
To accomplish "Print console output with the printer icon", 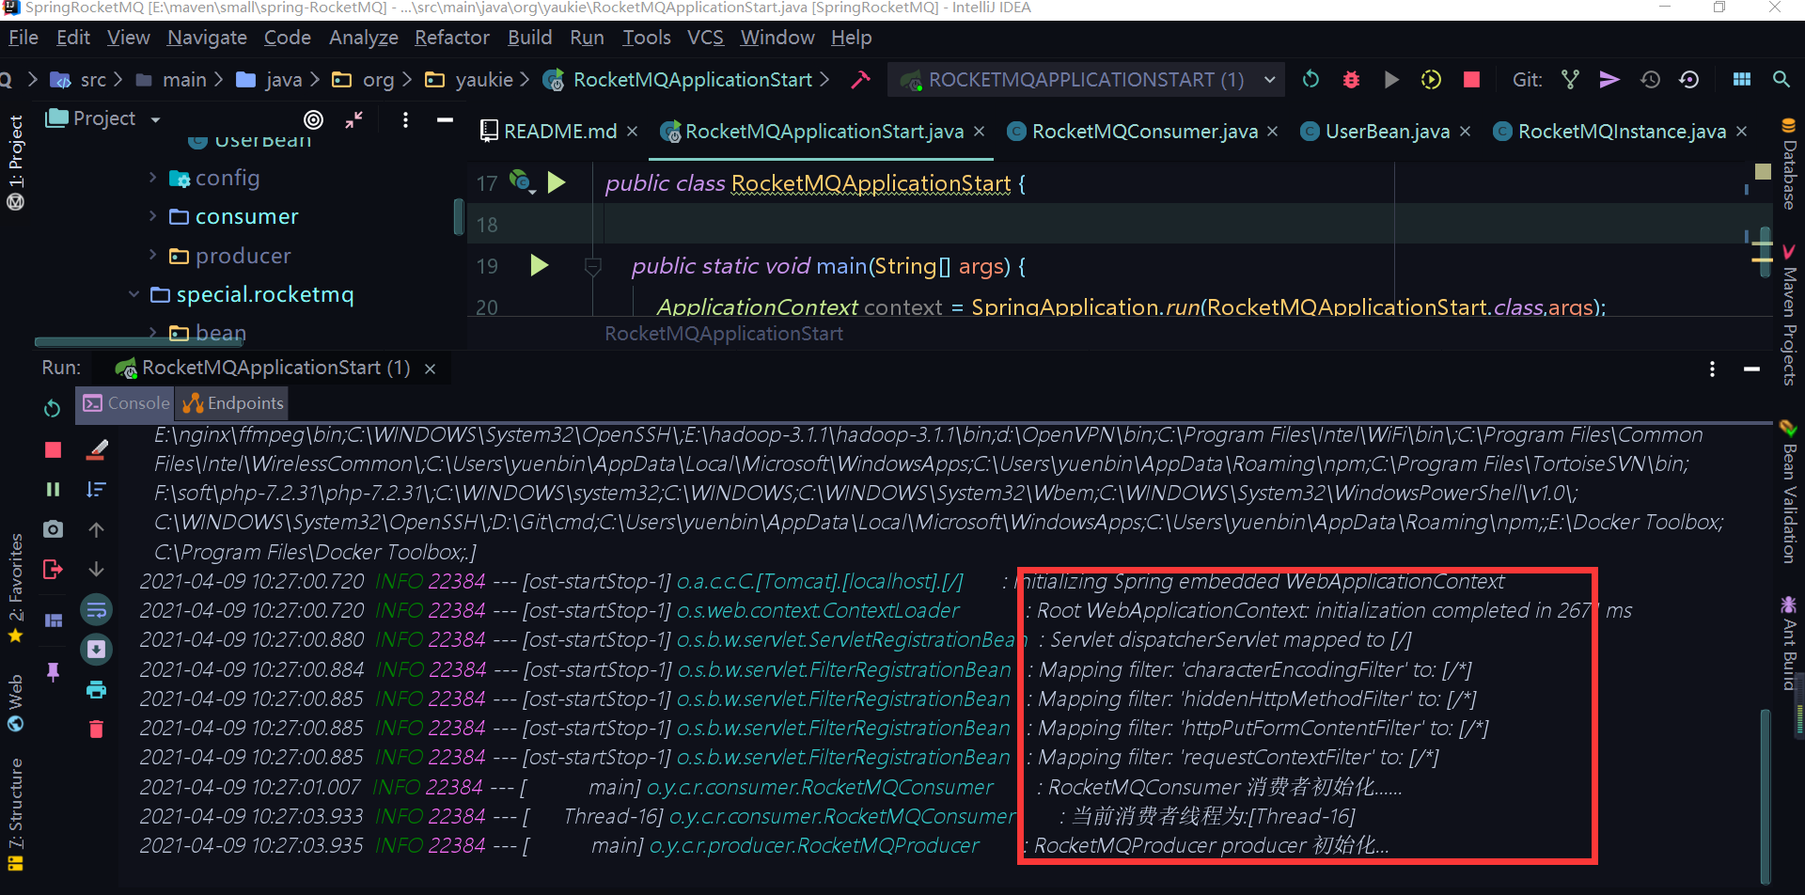I will [96, 690].
